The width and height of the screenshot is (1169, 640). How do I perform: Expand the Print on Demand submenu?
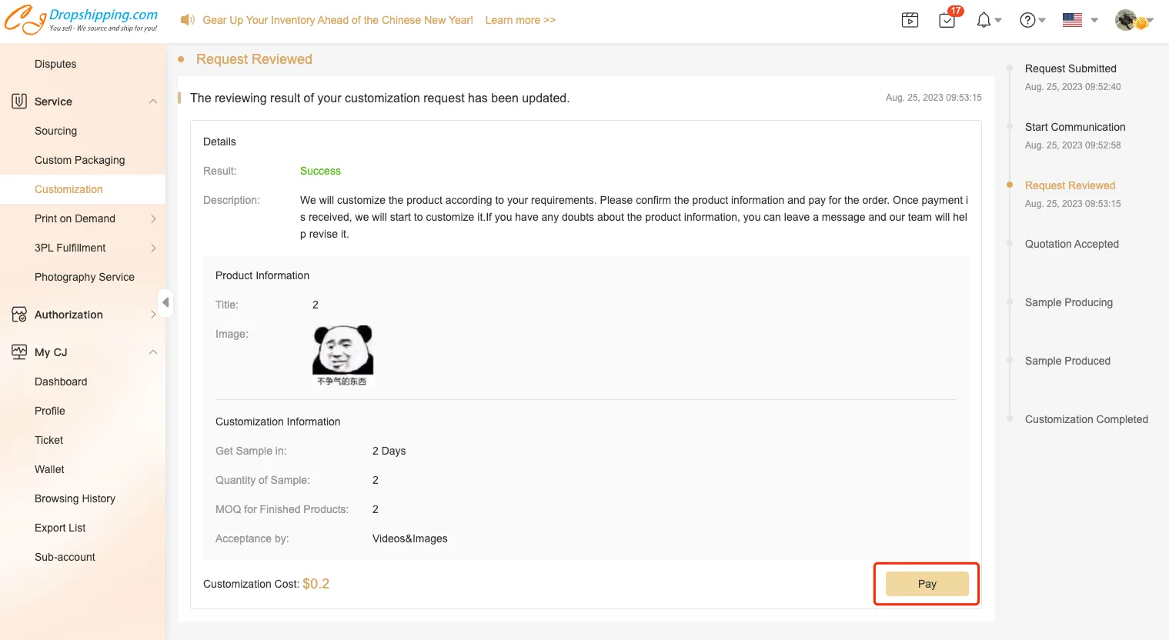pos(153,218)
